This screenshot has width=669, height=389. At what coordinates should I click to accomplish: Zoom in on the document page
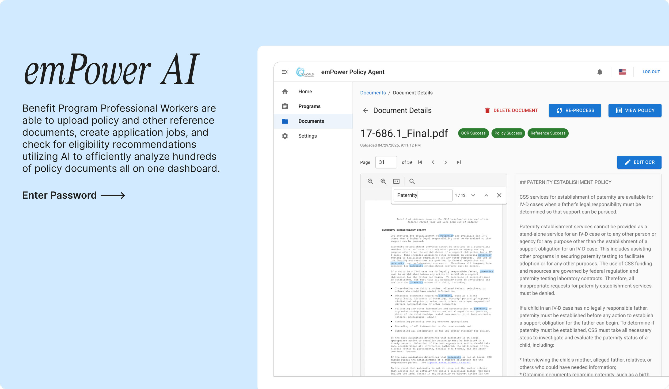tap(383, 181)
